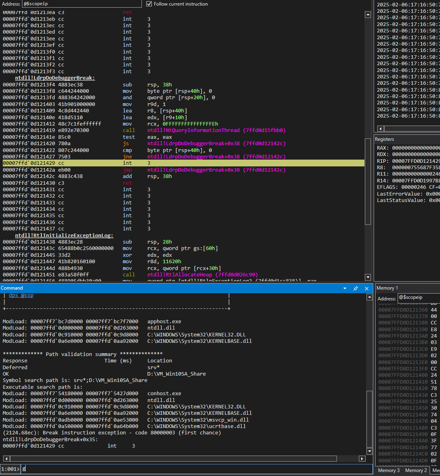Click Command window scroll up arrow
The width and height of the screenshot is (440, 476).
(369, 297)
